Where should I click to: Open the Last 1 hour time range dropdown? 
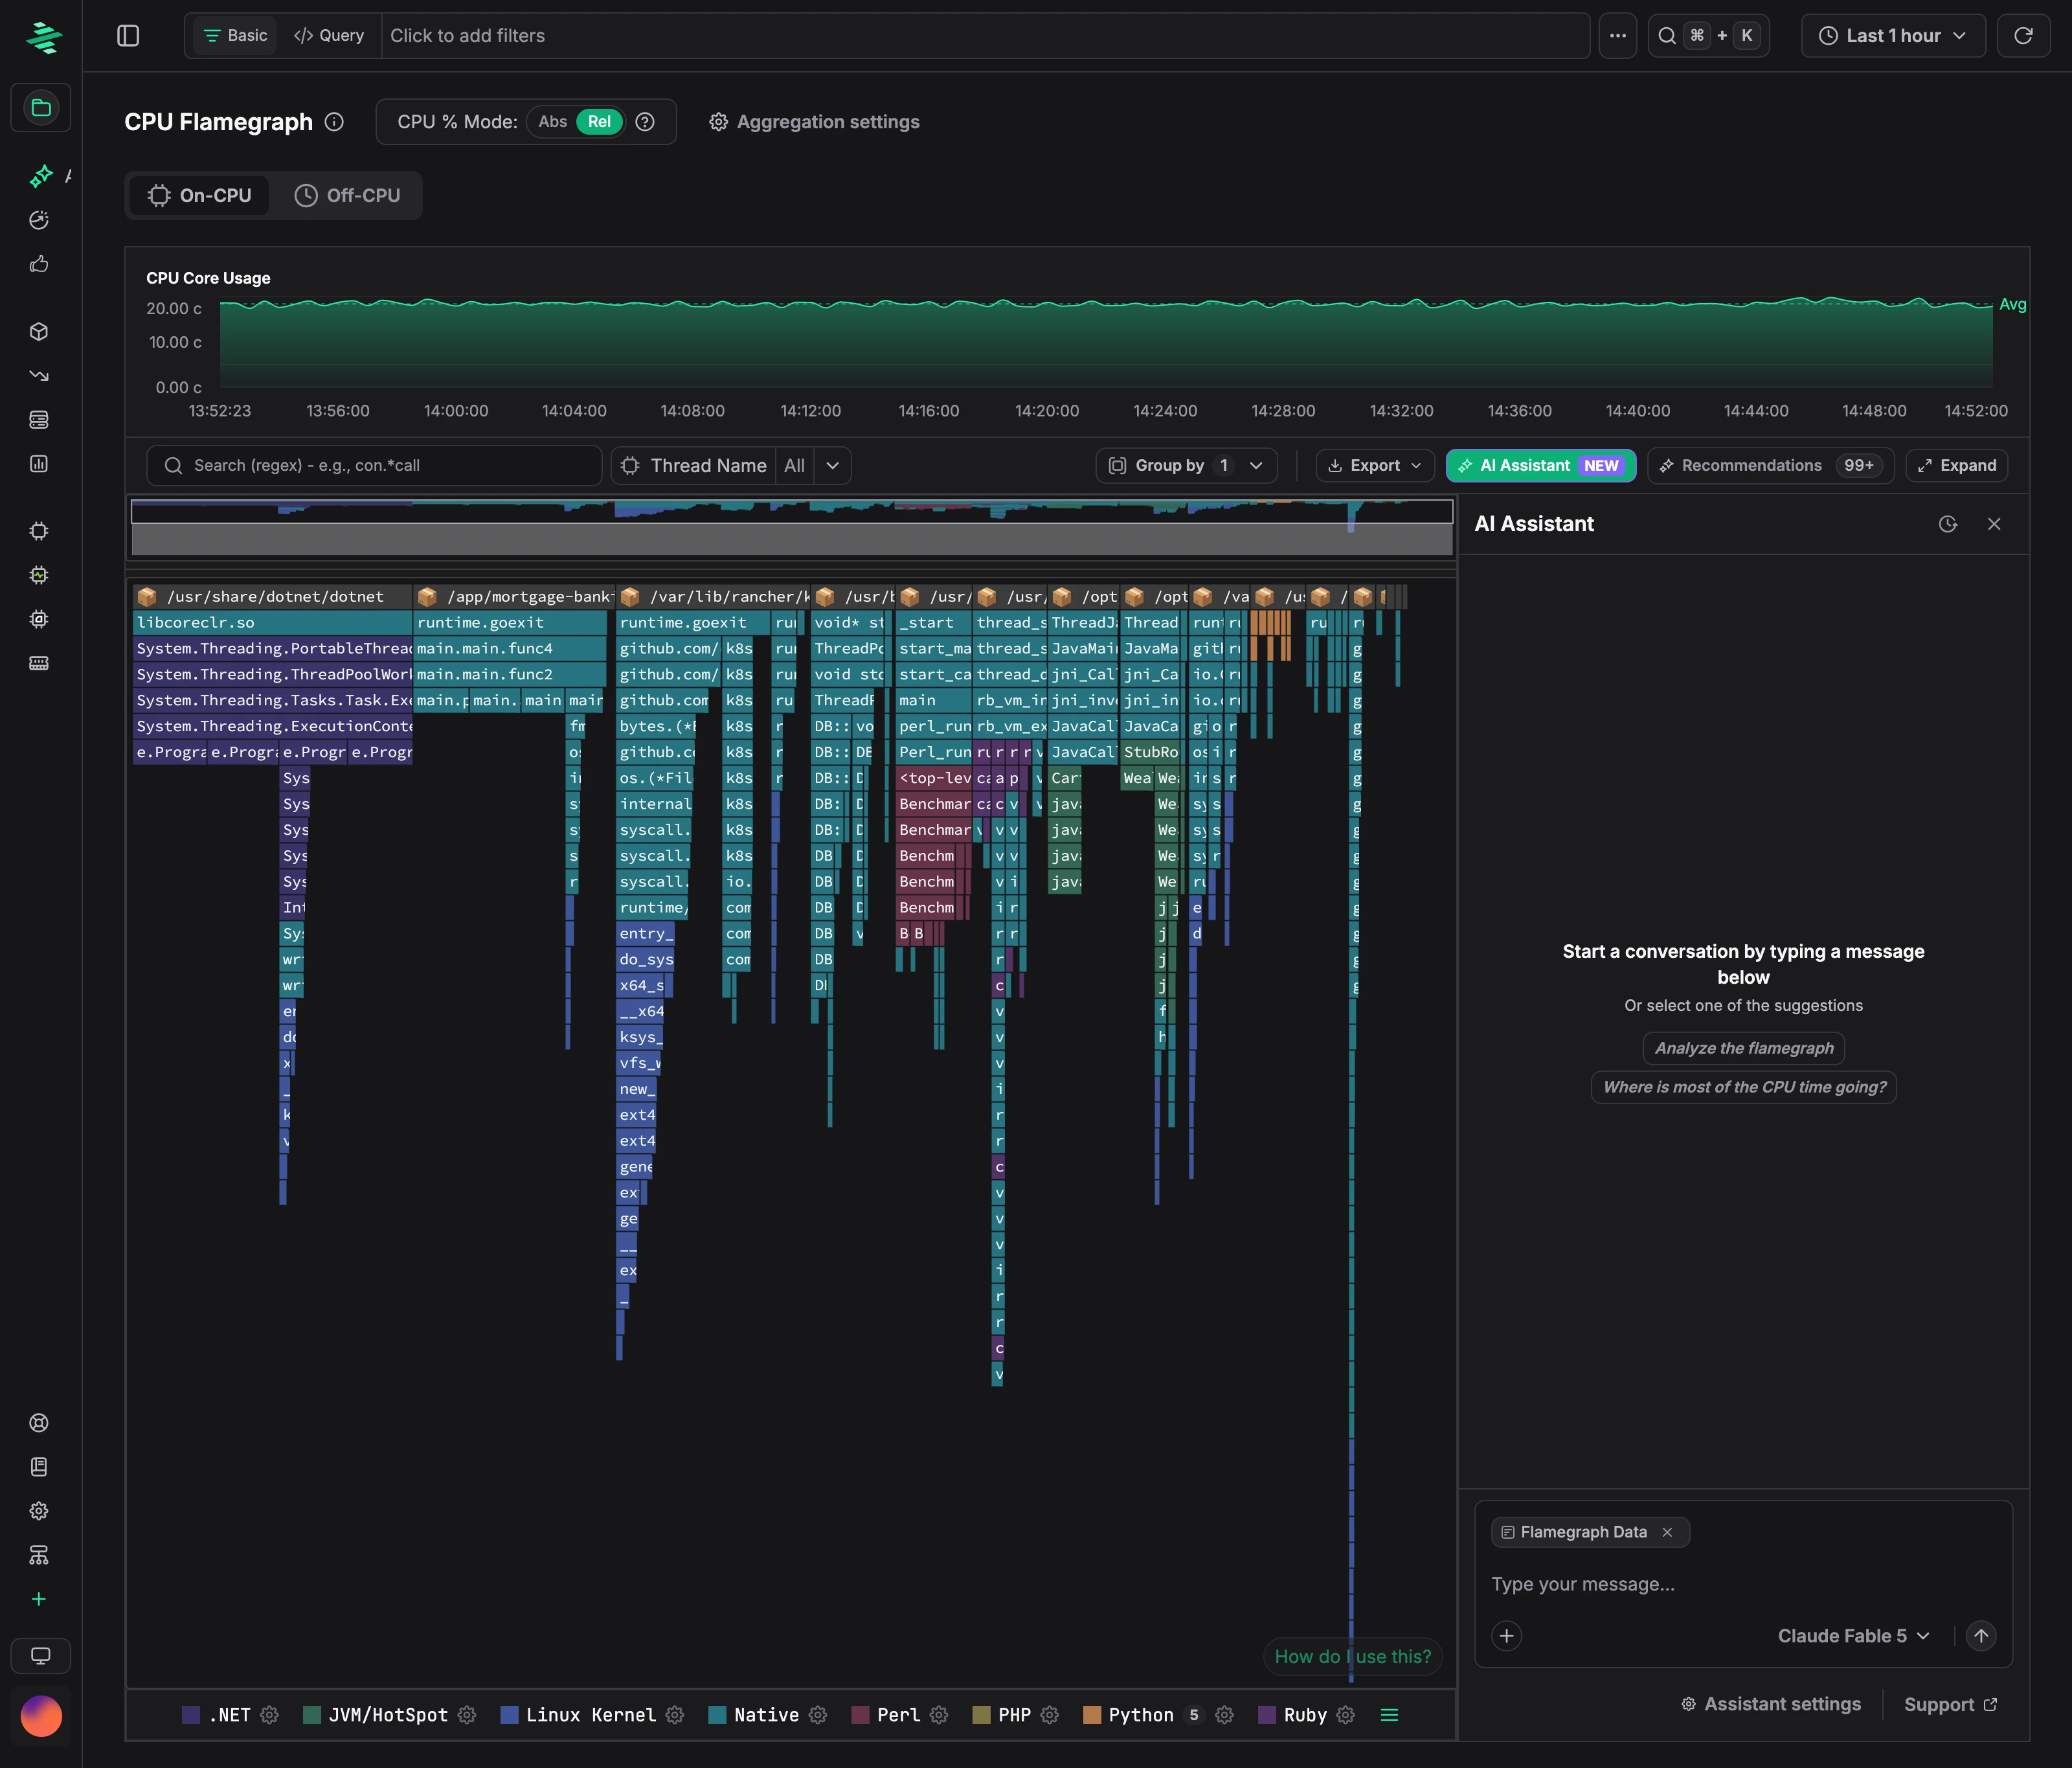[x=1893, y=36]
